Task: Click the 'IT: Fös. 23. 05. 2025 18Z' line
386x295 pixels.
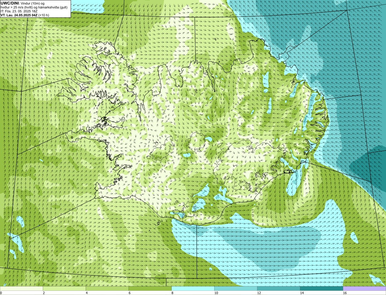Action: click(19, 11)
